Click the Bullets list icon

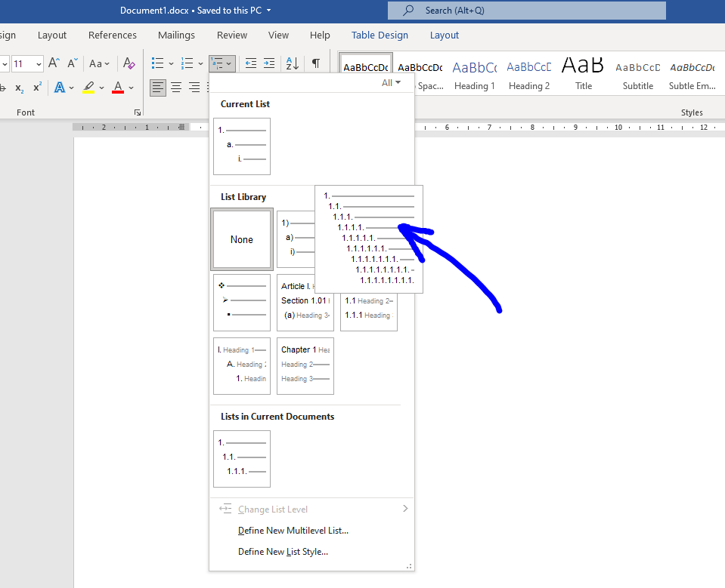point(158,63)
